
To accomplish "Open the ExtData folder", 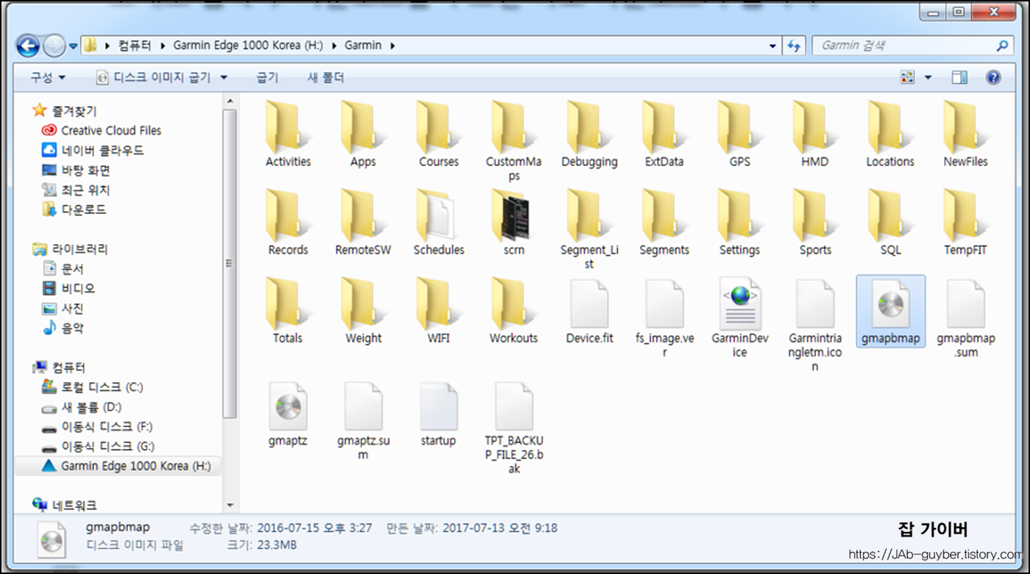I will pos(664,135).
